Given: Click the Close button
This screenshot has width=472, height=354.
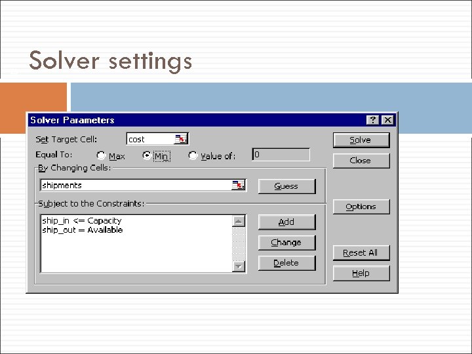Looking at the screenshot, I should pyautogui.click(x=361, y=161).
